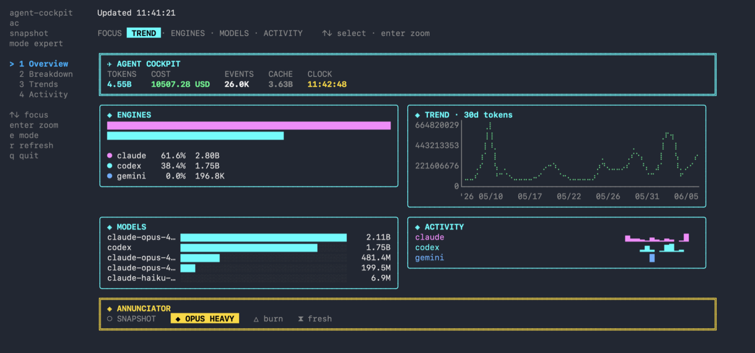Image resolution: width=755 pixels, height=353 pixels.
Task: Click the CACHE value 3.63B
Action: point(281,84)
